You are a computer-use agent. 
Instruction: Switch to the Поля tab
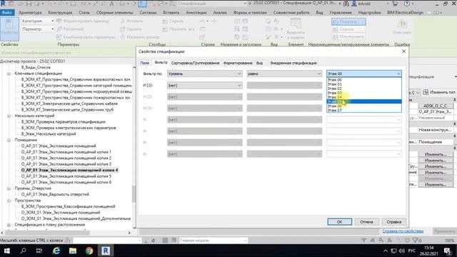click(x=144, y=63)
